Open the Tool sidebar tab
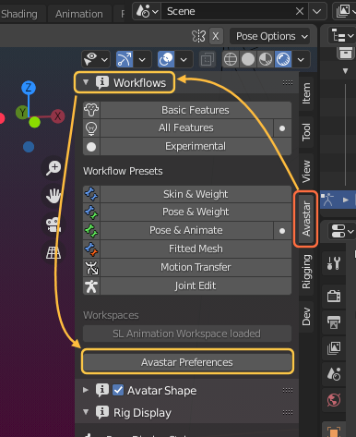The height and width of the screenshot is (437, 356). pos(306,132)
